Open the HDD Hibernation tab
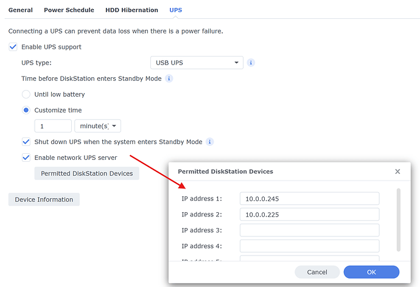This screenshot has height=287, width=420. [x=131, y=10]
